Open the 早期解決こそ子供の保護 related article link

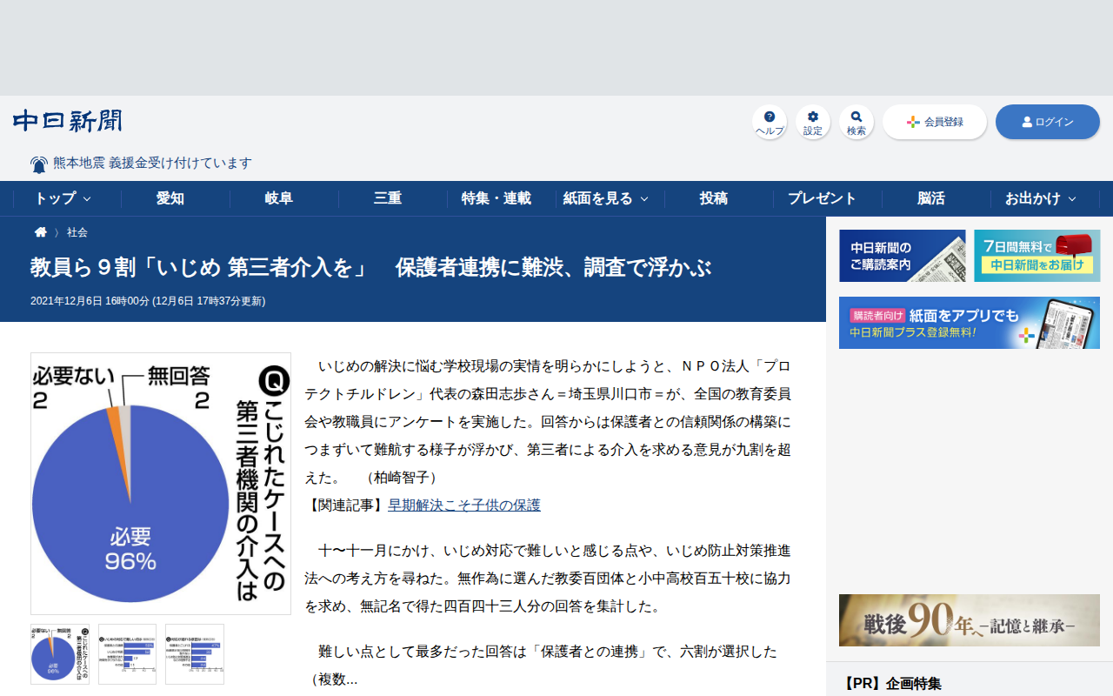tap(464, 505)
